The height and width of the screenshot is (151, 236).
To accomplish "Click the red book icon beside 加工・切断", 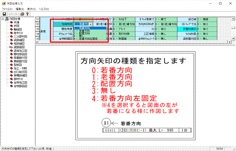I will [11, 69].
